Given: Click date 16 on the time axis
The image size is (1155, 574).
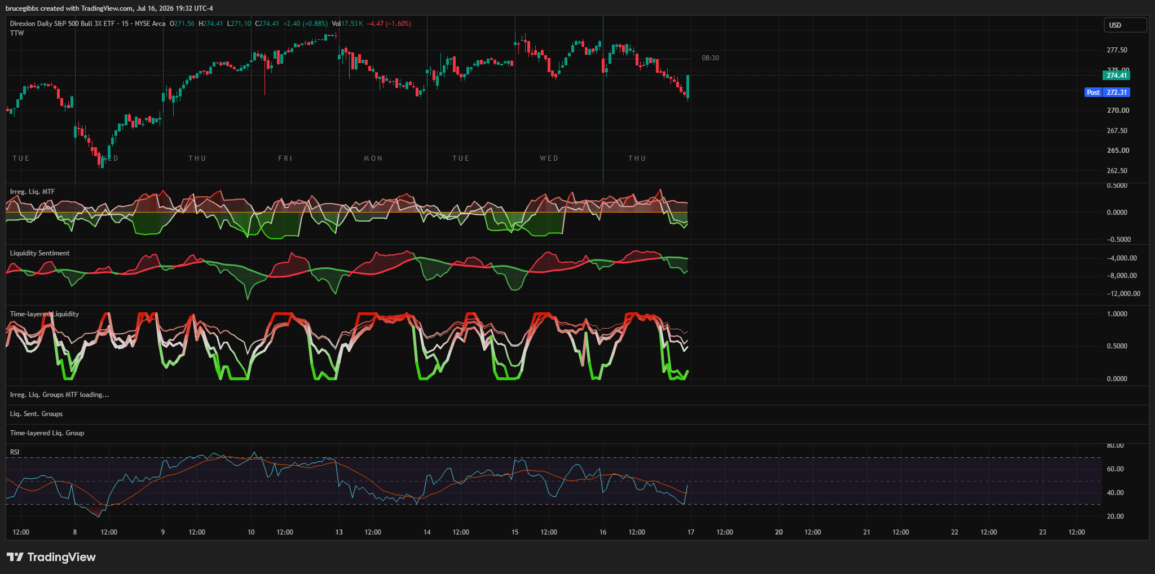Looking at the screenshot, I should (603, 532).
